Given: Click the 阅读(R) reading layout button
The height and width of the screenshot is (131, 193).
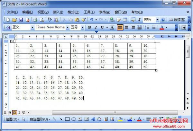Looking at the screenshot, I should click(x=177, y=20).
